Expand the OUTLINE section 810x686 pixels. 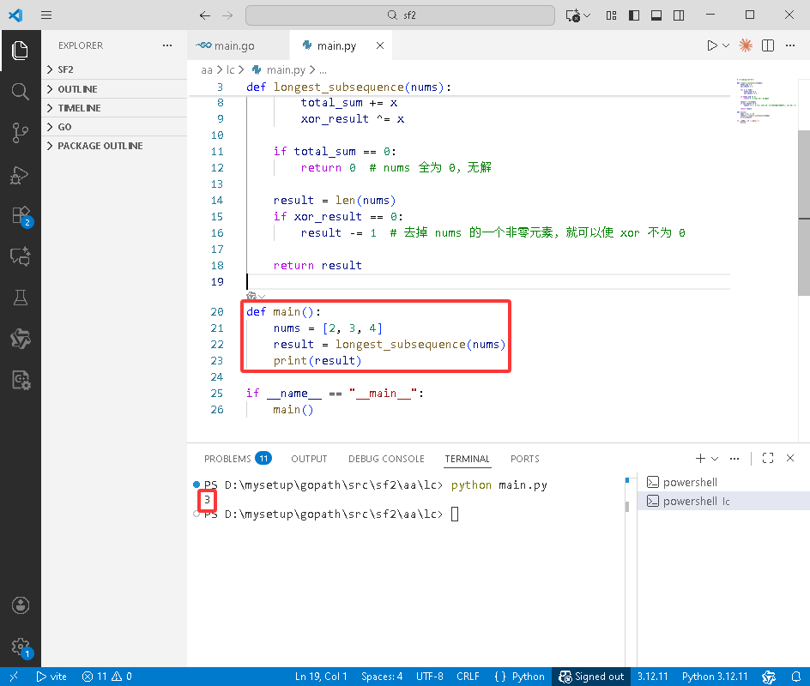coord(113,89)
